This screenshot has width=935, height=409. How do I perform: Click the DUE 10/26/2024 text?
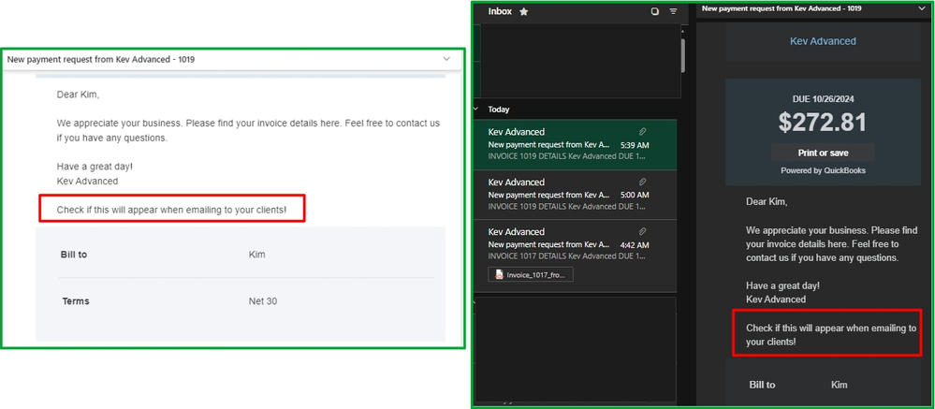click(x=823, y=99)
